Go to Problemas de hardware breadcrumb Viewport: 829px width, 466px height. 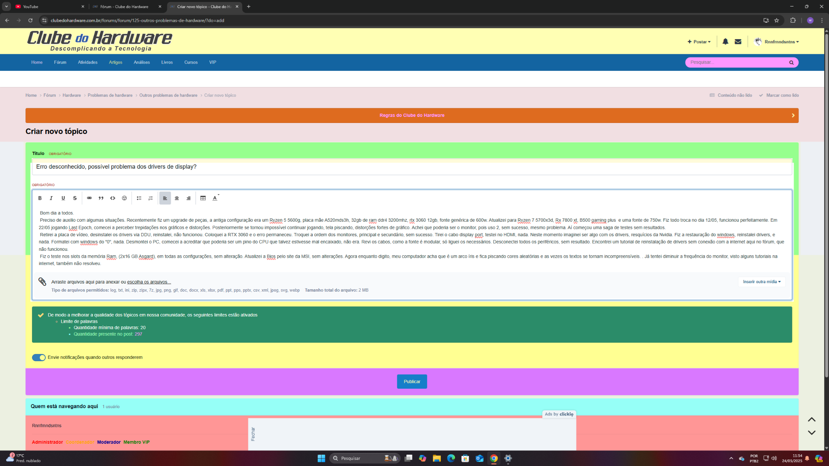click(x=110, y=95)
